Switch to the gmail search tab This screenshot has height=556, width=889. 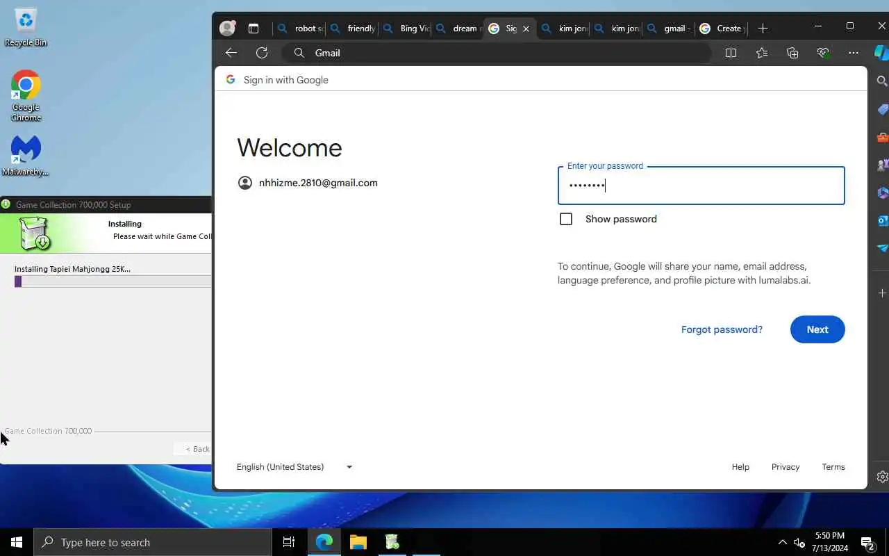click(670, 28)
